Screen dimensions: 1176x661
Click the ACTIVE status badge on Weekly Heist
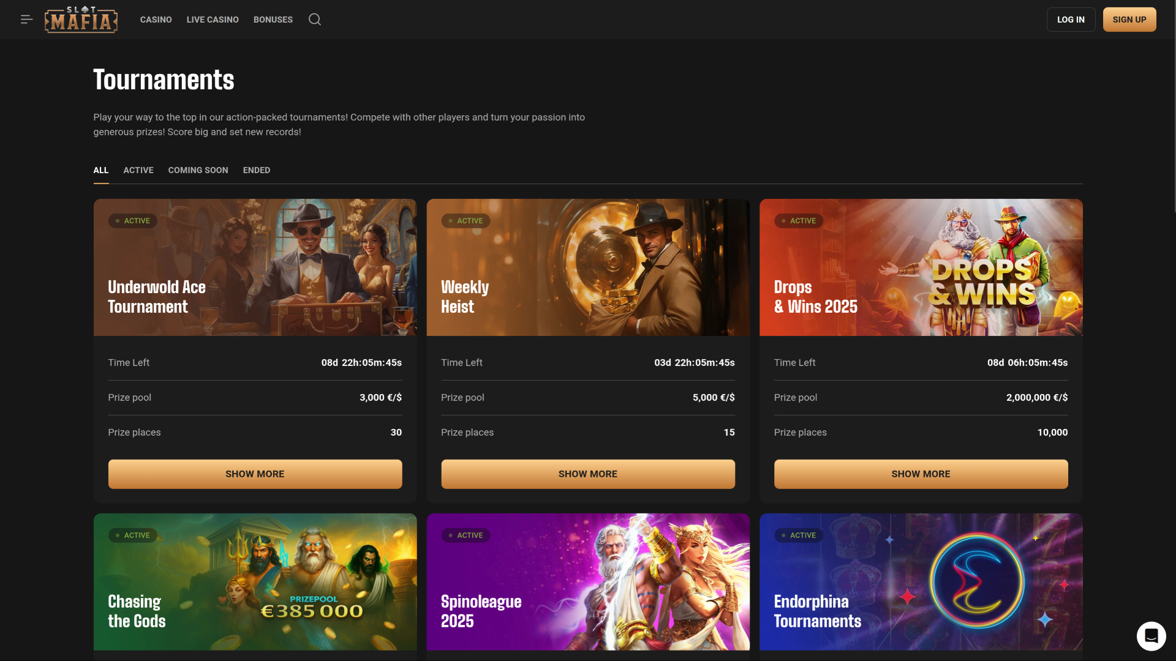[466, 220]
